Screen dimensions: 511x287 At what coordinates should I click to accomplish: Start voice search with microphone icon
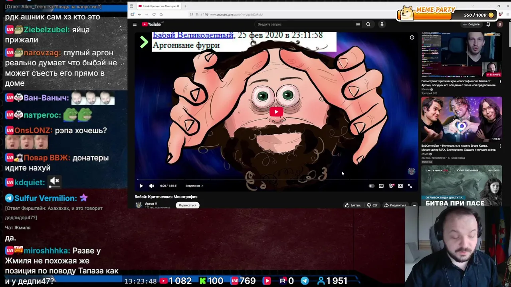pos(382,24)
